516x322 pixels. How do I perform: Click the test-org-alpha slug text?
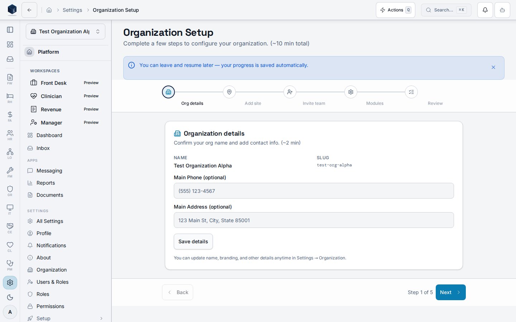[334, 165]
